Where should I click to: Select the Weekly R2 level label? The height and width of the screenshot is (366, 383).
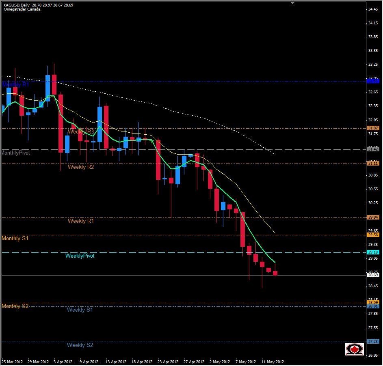(80, 167)
